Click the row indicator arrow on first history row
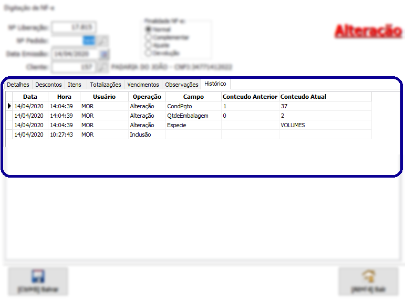The height and width of the screenshot is (299, 405). tap(9, 106)
